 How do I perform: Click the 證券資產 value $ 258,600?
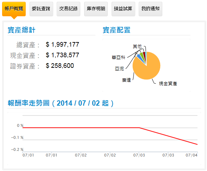click(x=60, y=66)
